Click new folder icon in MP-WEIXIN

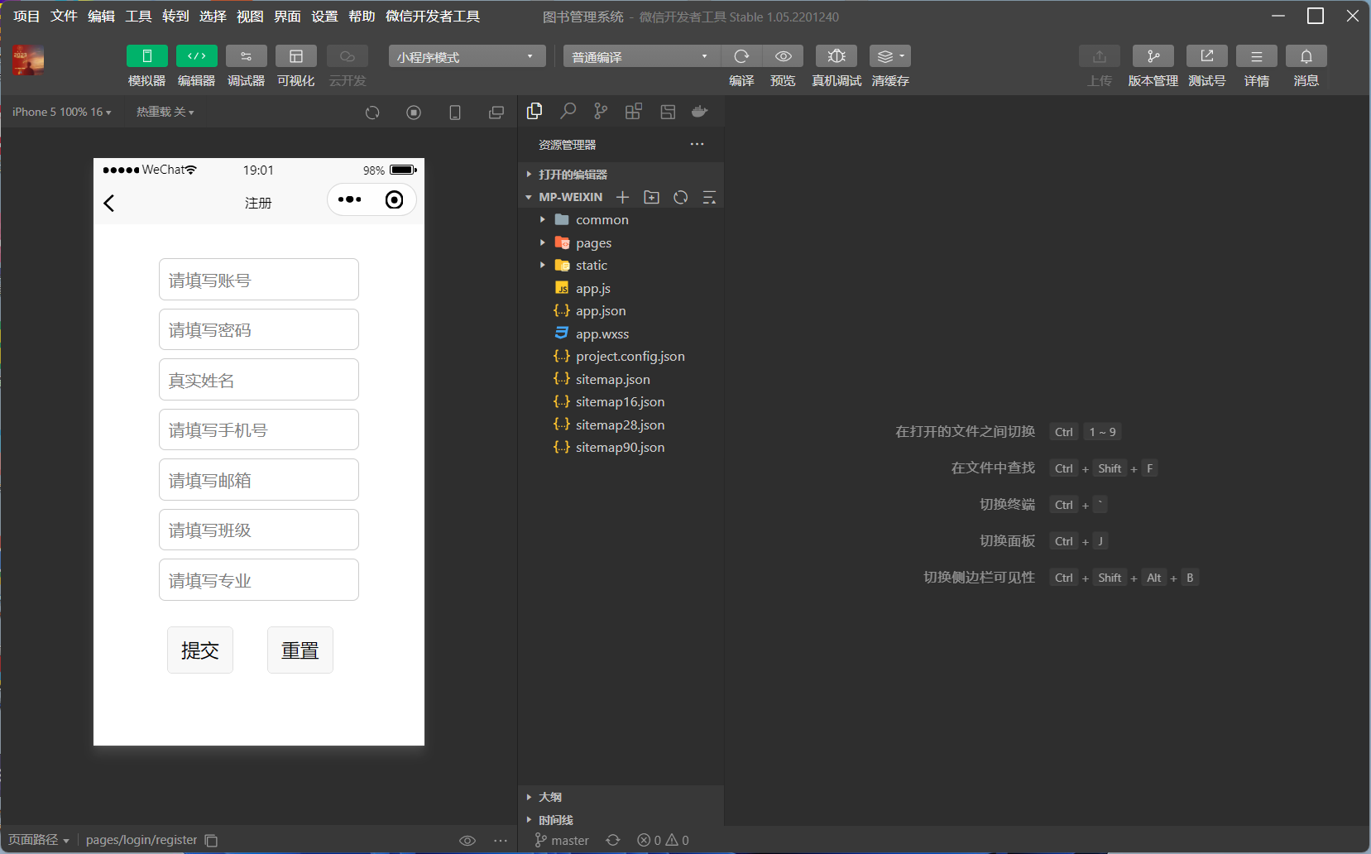coord(652,197)
